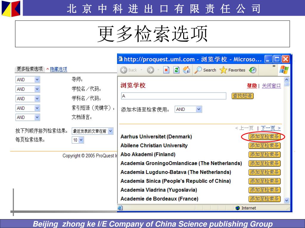Refresh the page with the green arrows icon
The height and width of the screenshot is (228, 305).
[x=176, y=70]
